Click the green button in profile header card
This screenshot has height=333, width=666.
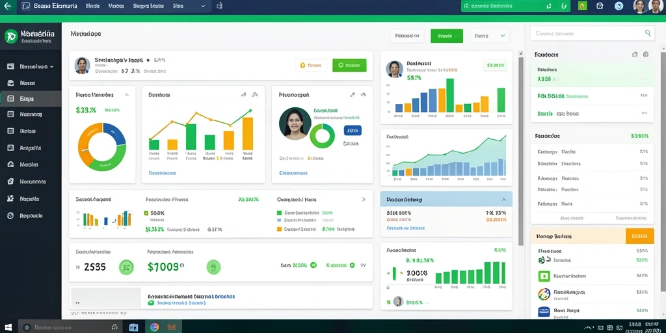tap(349, 66)
